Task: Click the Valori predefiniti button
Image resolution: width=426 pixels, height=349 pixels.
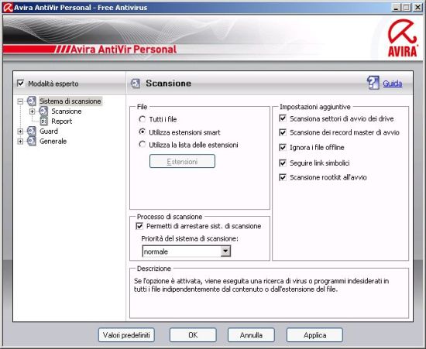Action: (126, 335)
